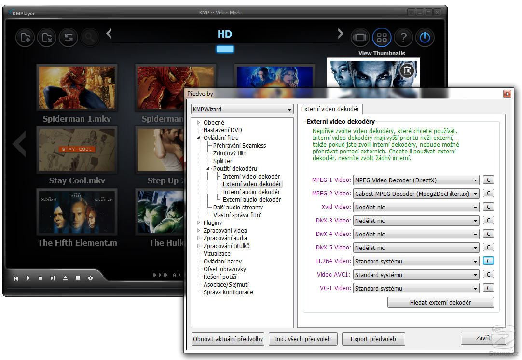Viewport: 522px width, 360px height.
Task: Click Hledat externí dekodér button
Action: click(440, 303)
